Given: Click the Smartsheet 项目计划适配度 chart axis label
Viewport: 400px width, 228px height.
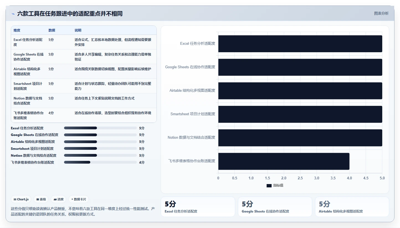Looking at the screenshot, I should tap(193, 114).
